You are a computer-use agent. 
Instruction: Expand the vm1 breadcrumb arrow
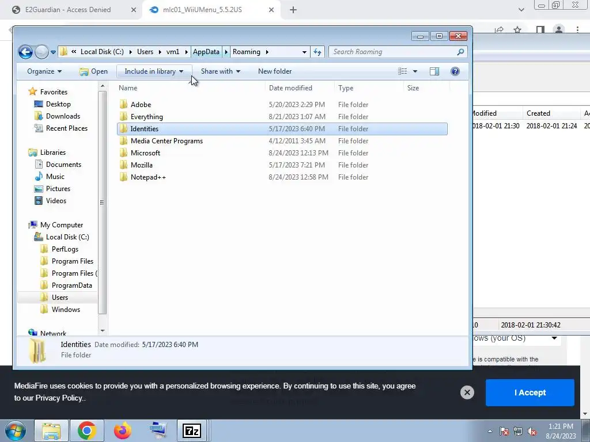tap(186, 52)
